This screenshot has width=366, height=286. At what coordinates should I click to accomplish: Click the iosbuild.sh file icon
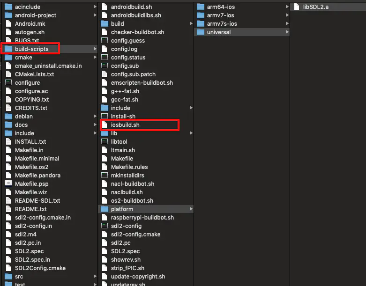(105, 125)
